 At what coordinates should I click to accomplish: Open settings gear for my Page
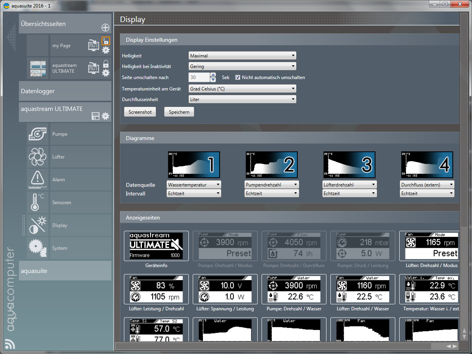106,50
